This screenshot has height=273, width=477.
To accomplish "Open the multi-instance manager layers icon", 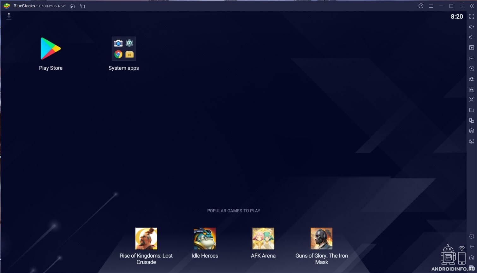I will click(472, 131).
